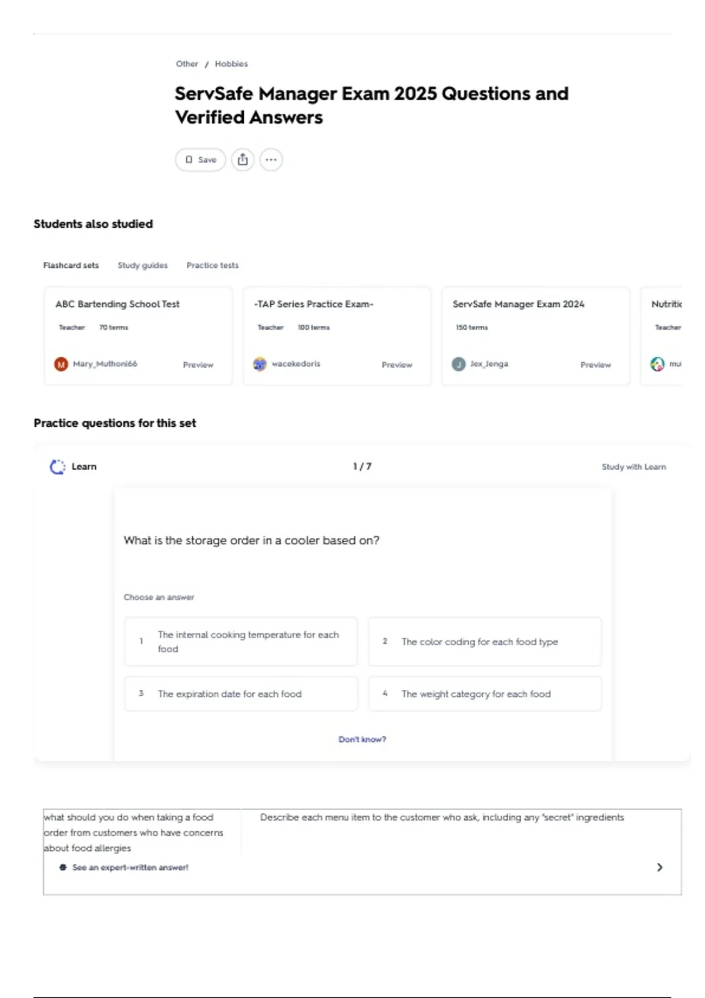
Task: Expand the term row with right chevron
Action: tap(660, 867)
